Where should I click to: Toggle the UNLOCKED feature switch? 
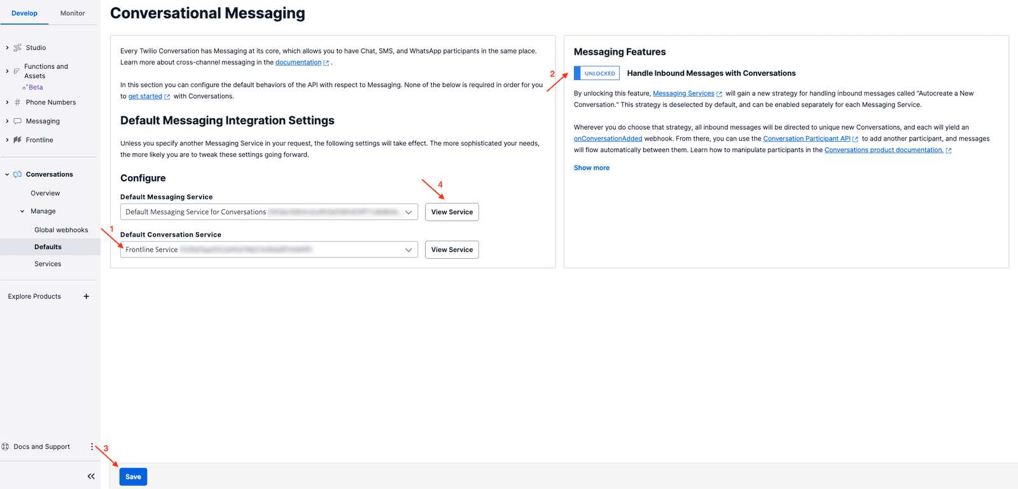point(597,73)
